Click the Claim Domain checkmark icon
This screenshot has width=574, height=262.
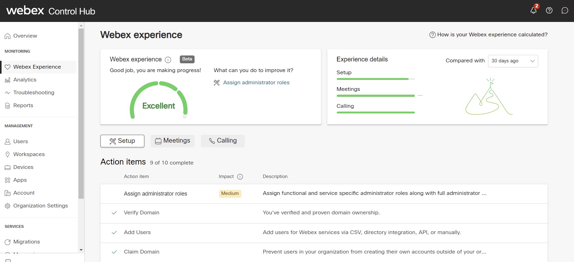pos(114,252)
